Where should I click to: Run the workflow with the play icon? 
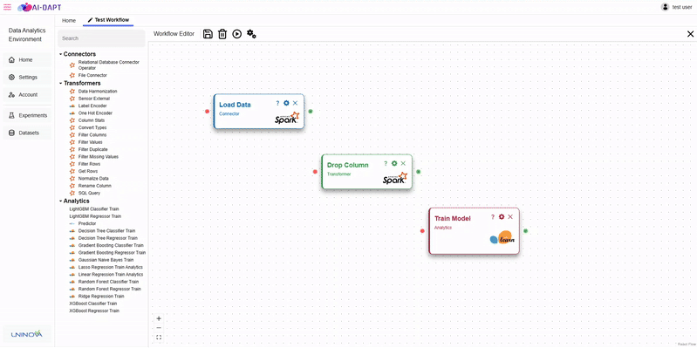click(x=237, y=34)
